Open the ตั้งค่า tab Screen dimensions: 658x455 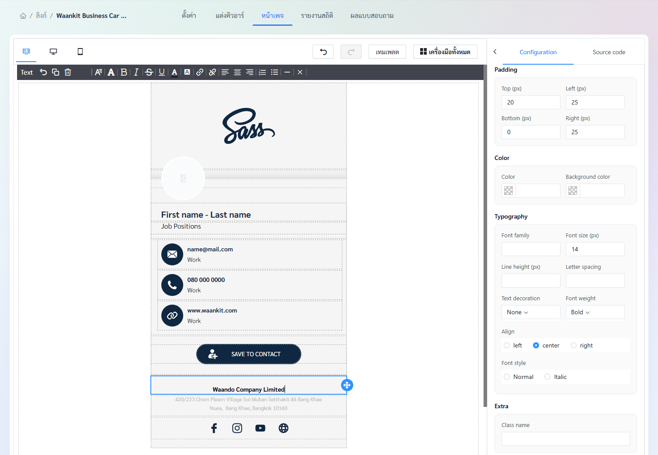click(189, 16)
